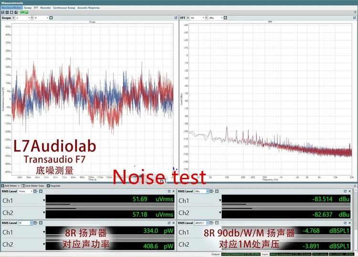Click the Ch1 reading '51.69 uVrms'

153,199
